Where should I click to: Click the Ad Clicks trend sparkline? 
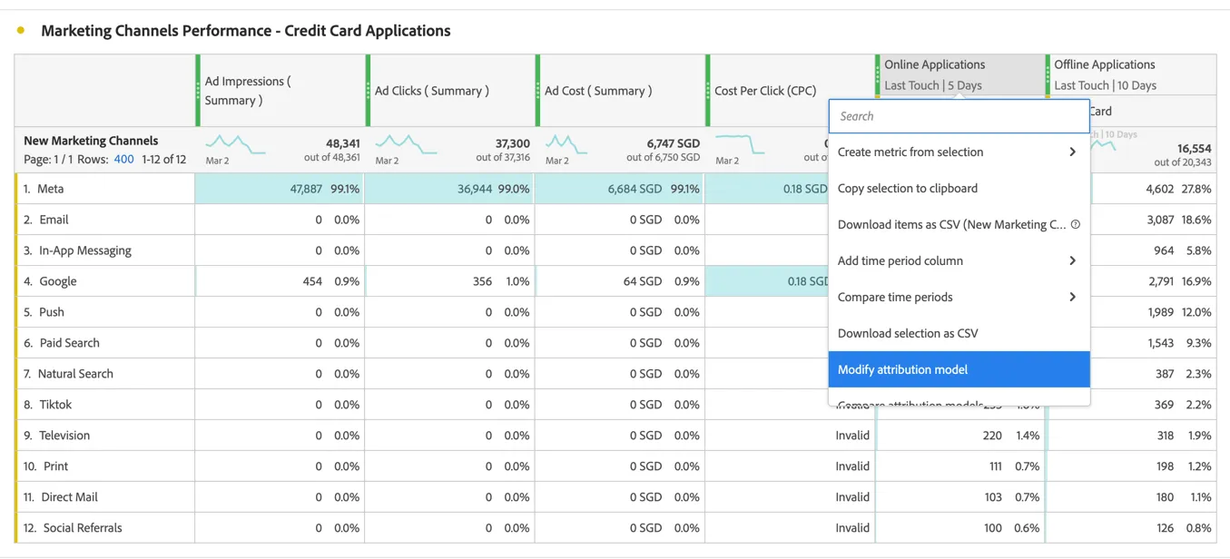[406, 144]
